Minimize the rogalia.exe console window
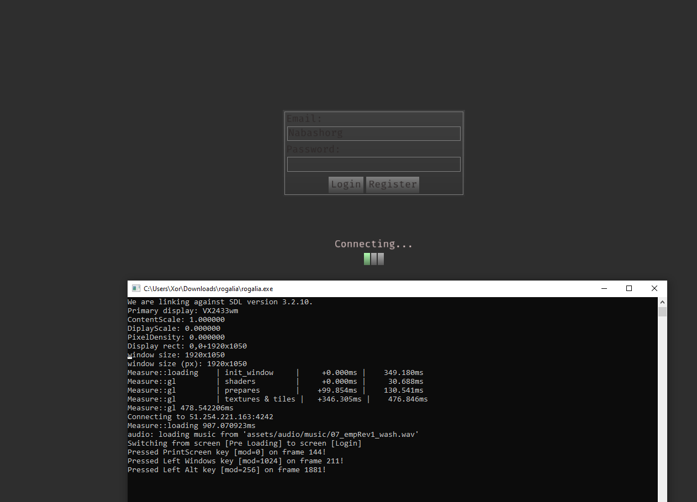Viewport: 697px width, 502px height. (x=604, y=288)
